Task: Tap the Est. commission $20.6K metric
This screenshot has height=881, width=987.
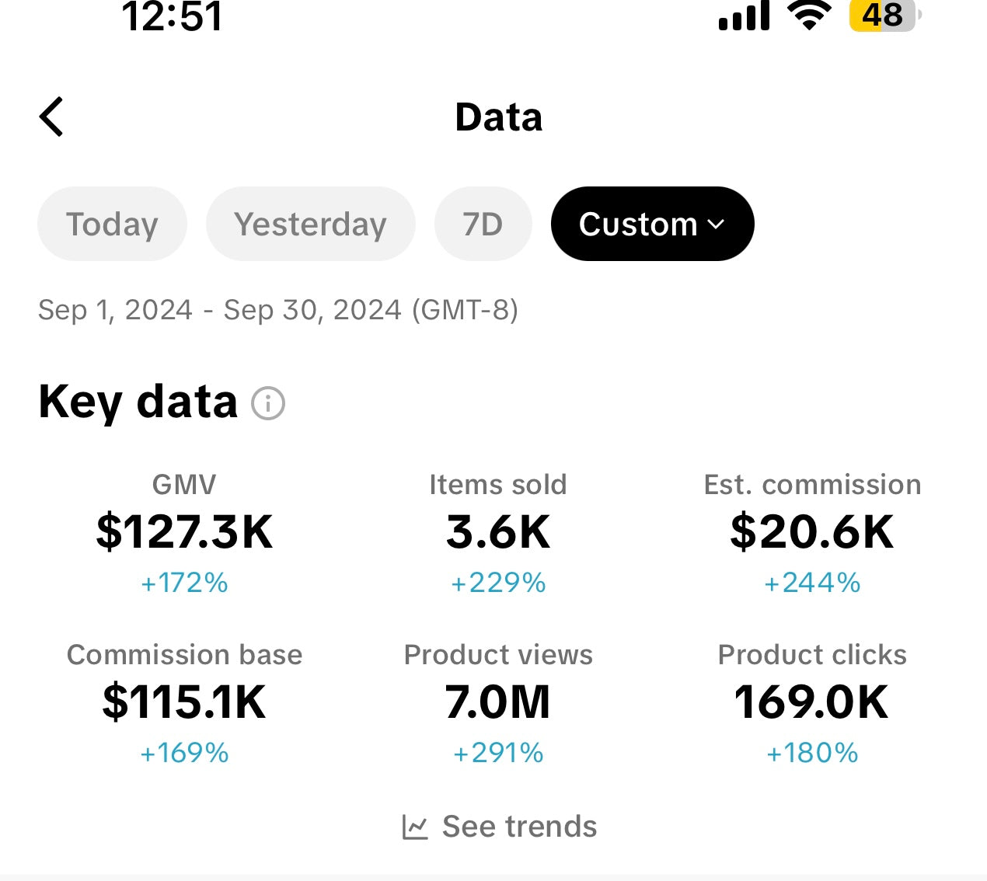Action: [812, 534]
